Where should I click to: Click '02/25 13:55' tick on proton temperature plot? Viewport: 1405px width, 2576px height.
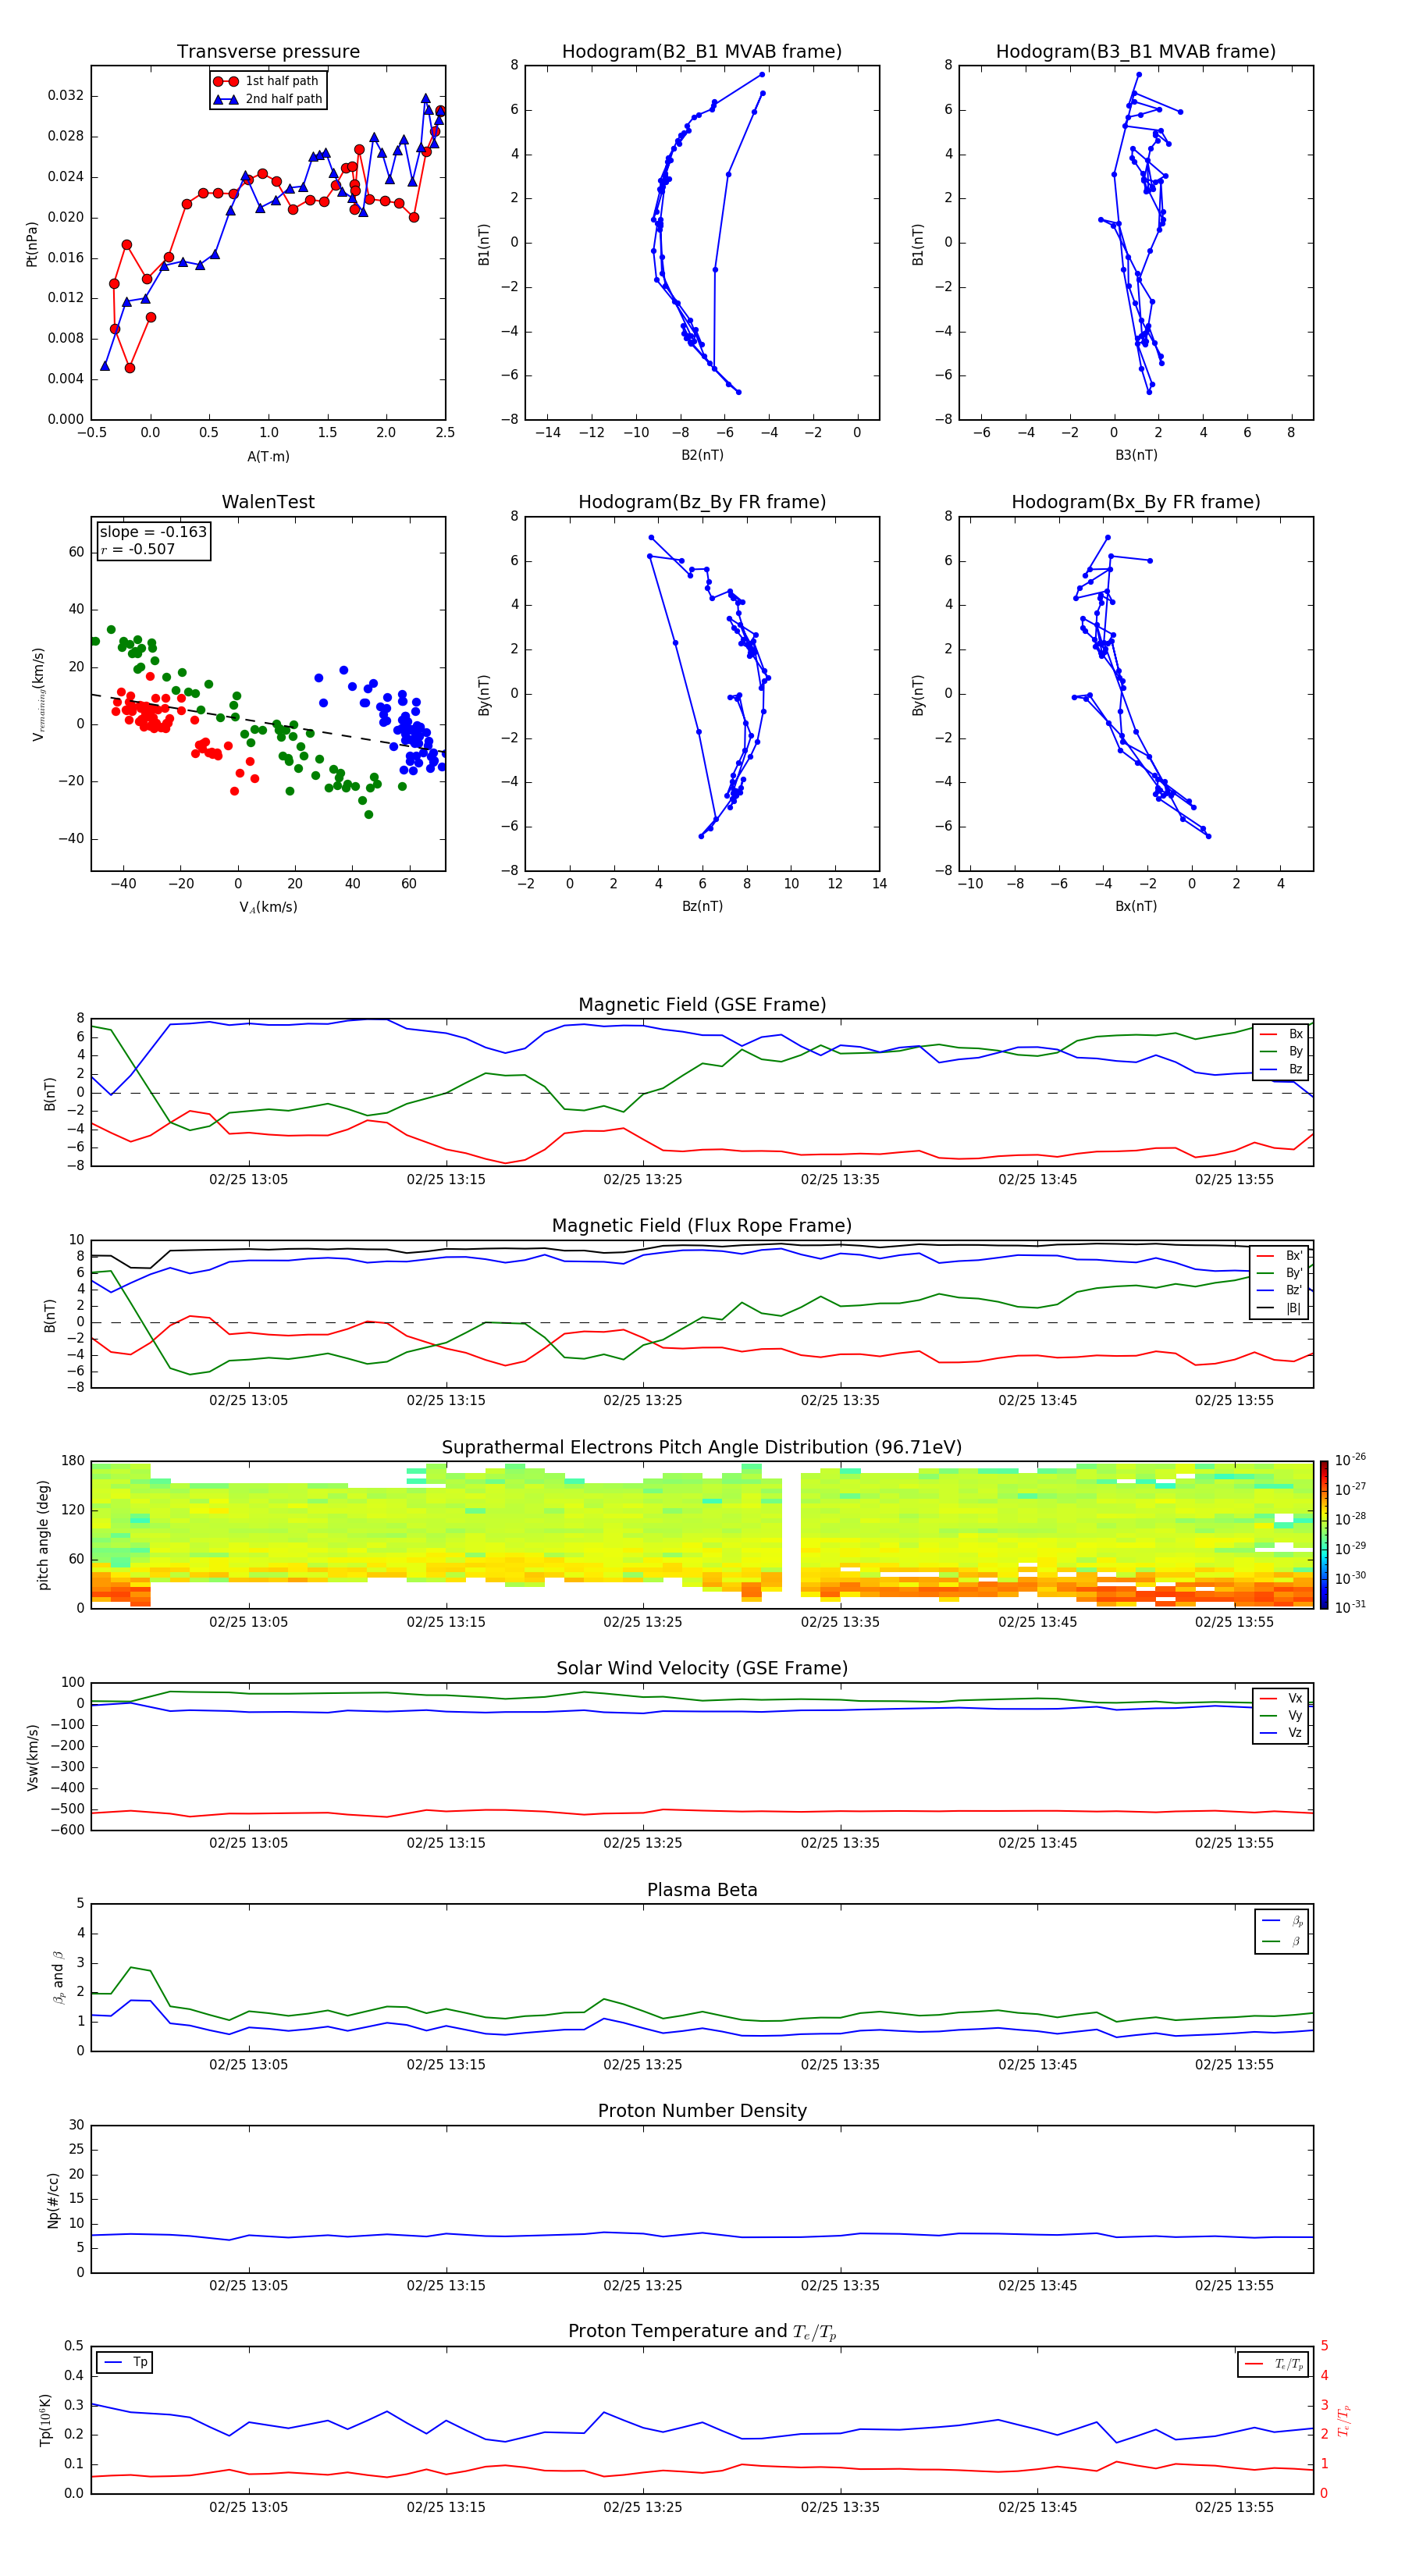[1234, 2508]
